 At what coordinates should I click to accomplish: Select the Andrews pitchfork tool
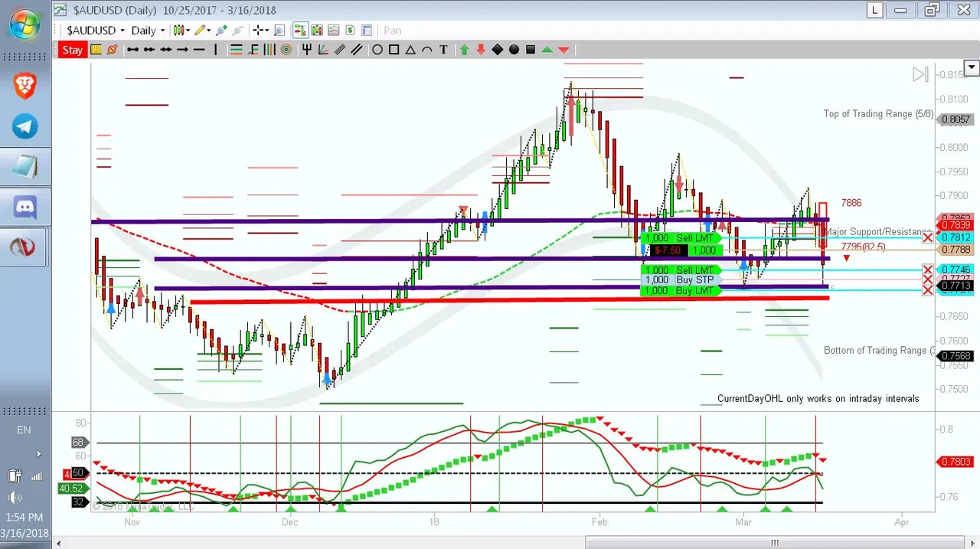(x=307, y=50)
